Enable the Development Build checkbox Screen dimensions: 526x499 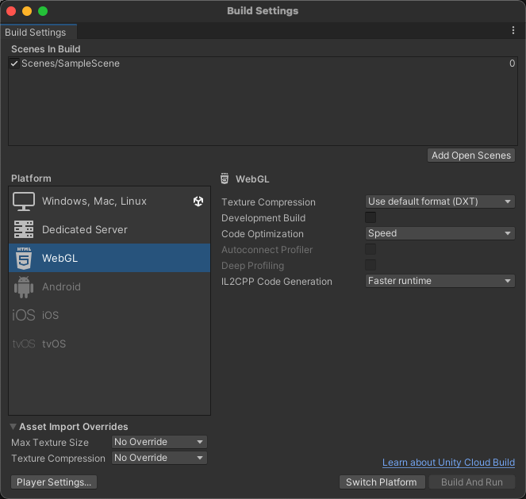click(x=371, y=217)
